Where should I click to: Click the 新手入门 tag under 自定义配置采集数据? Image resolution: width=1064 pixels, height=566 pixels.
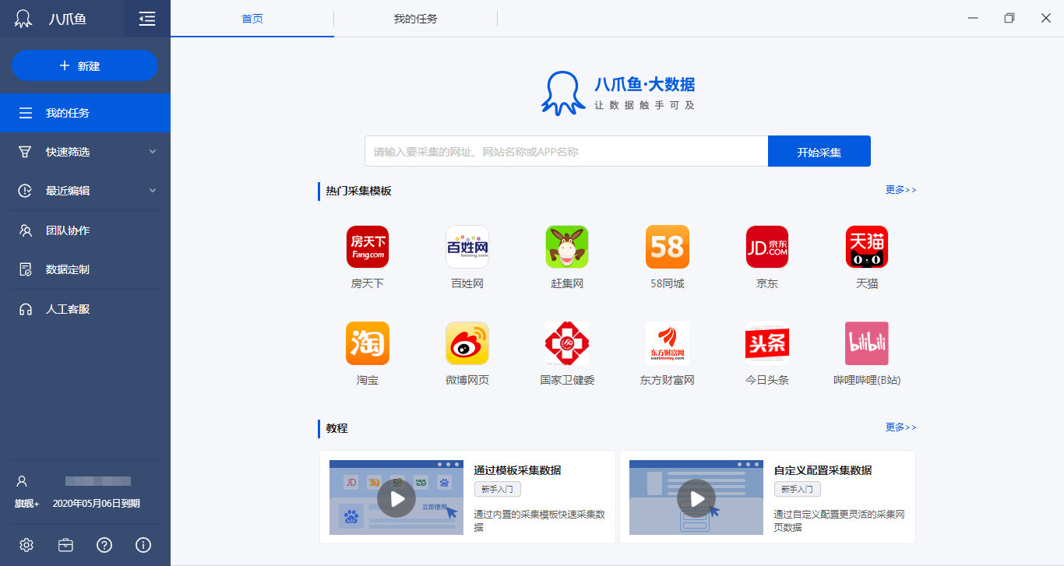(798, 489)
